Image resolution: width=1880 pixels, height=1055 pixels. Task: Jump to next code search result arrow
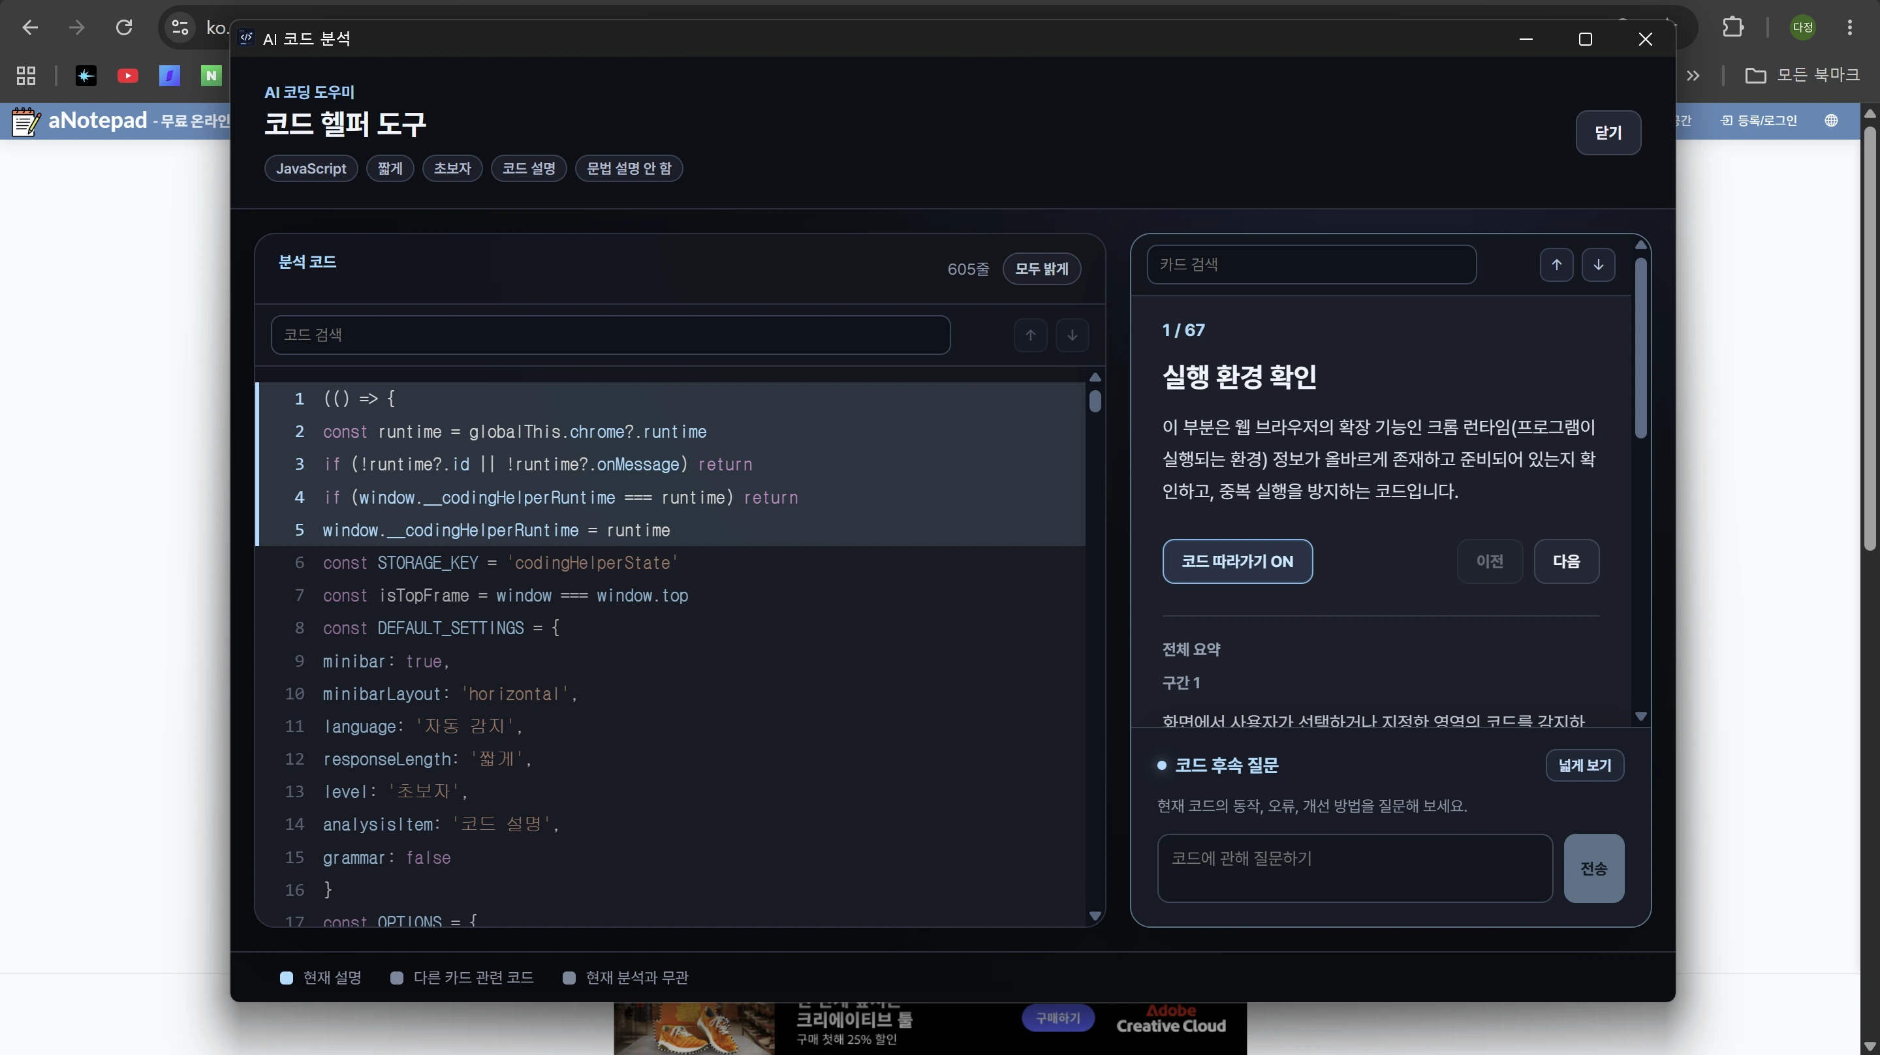coord(1072,335)
